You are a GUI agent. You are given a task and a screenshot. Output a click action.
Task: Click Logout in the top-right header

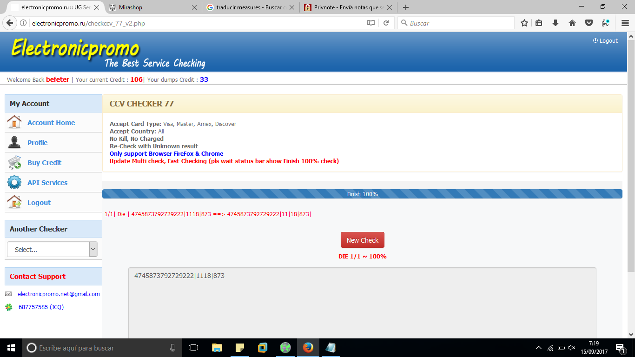click(605, 41)
